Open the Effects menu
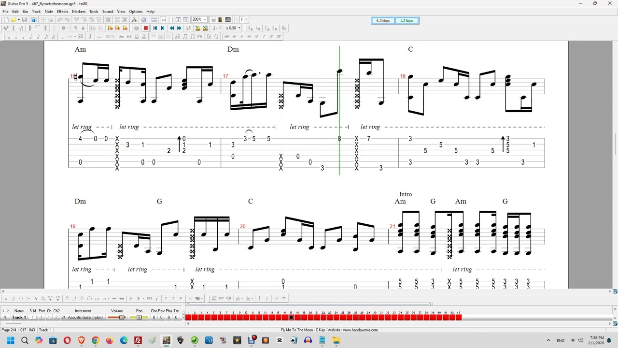The image size is (618, 348). coord(62,12)
